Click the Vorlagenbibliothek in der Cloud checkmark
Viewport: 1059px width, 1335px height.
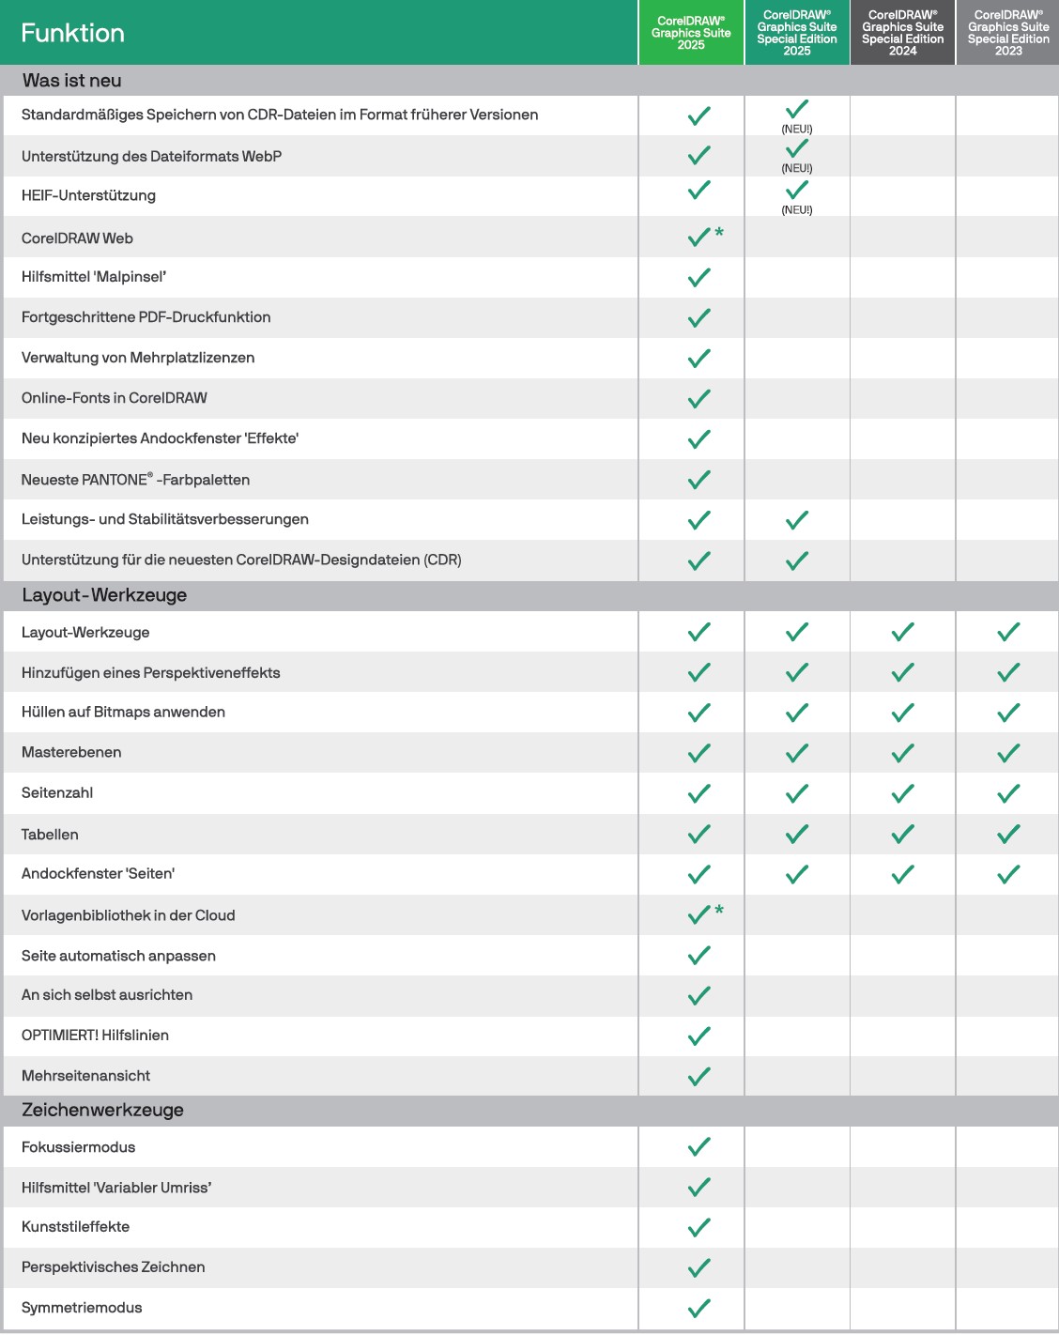pyautogui.click(x=700, y=915)
